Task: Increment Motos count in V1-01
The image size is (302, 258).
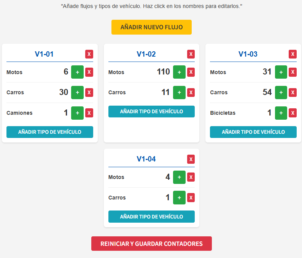Action: point(78,72)
